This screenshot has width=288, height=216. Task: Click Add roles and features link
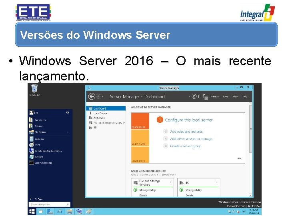(x=186, y=132)
